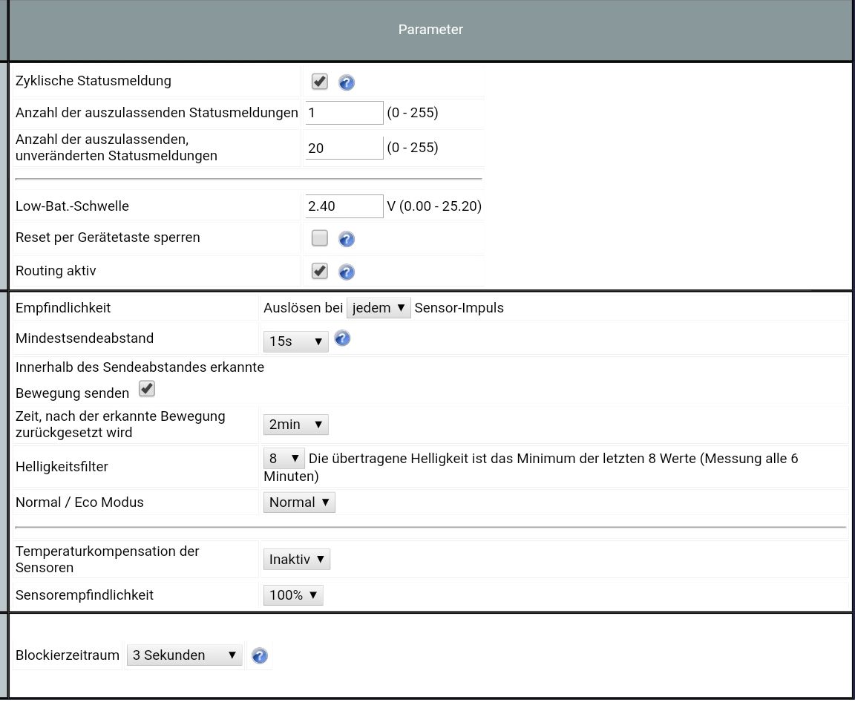855x714 pixels.
Task: Enable Reset per Gerätetaste sperren
Action: click(319, 238)
